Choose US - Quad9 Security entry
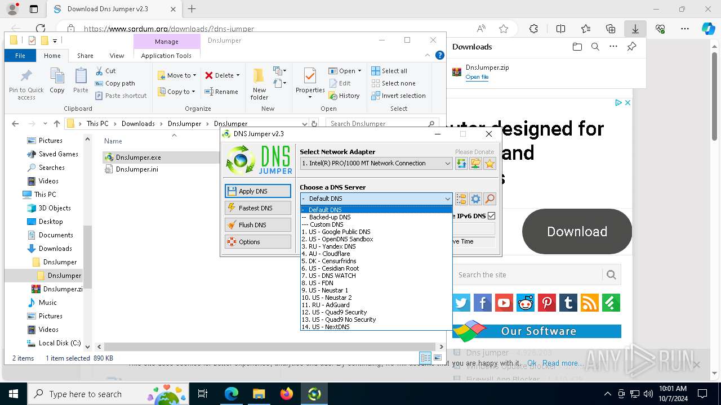This screenshot has height=405, width=721. click(x=376, y=312)
